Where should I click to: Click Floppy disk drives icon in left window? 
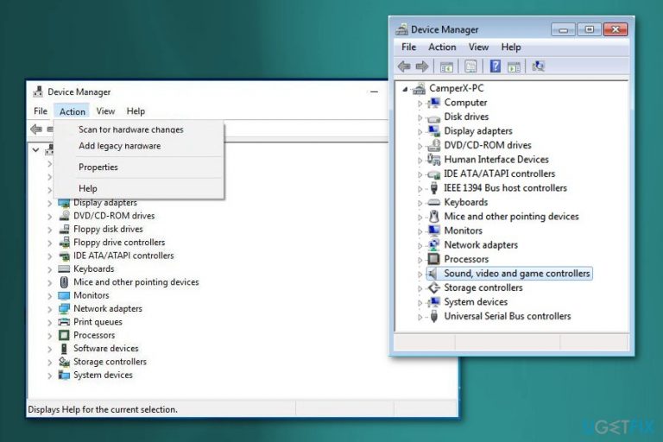(x=64, y=229)
